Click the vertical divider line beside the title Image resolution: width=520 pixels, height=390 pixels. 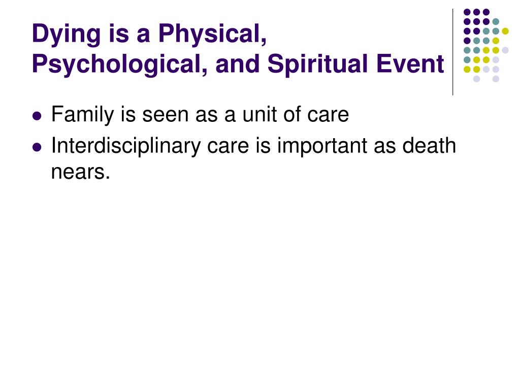452,52
